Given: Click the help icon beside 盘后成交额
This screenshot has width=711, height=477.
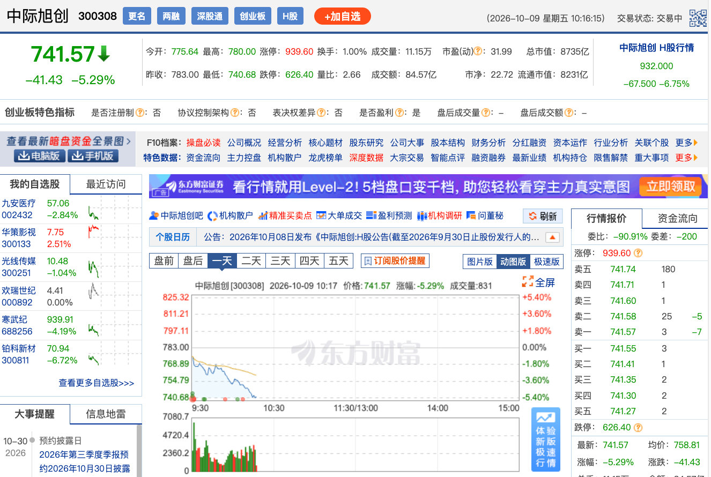Looking at the screenshot, I should click(568, 113).
